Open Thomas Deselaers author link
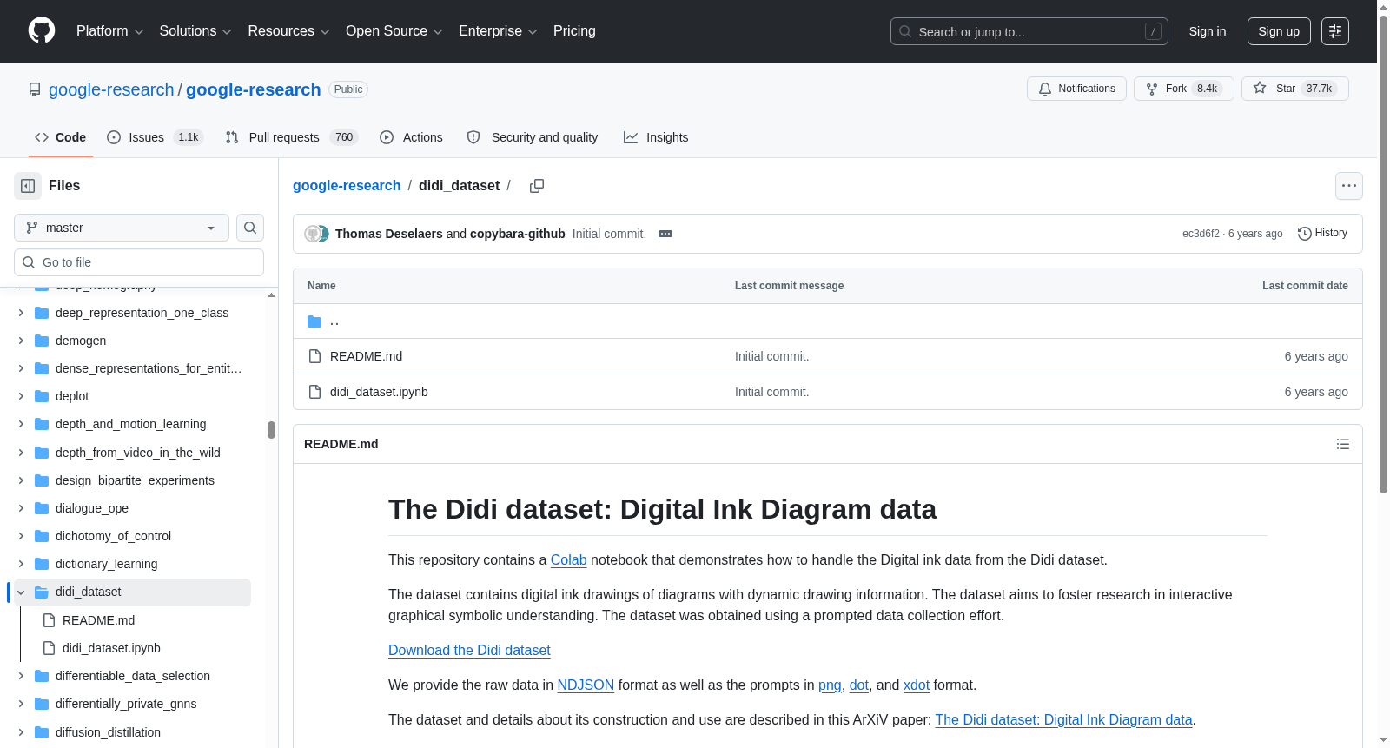Screen dimensions: 1390x748 389,234
